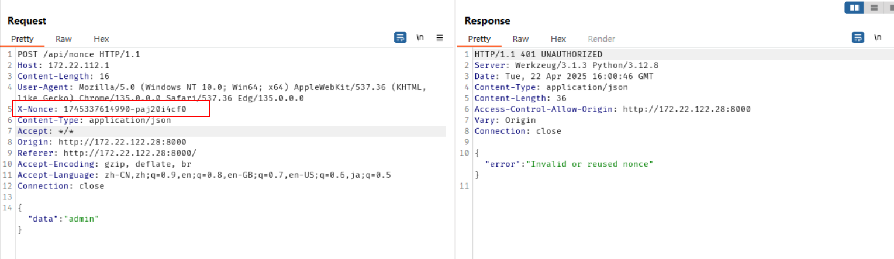This screenshot has width=894, height=259.
Task: Click the response 'Connection: close' header
Action: click(518, 131)
